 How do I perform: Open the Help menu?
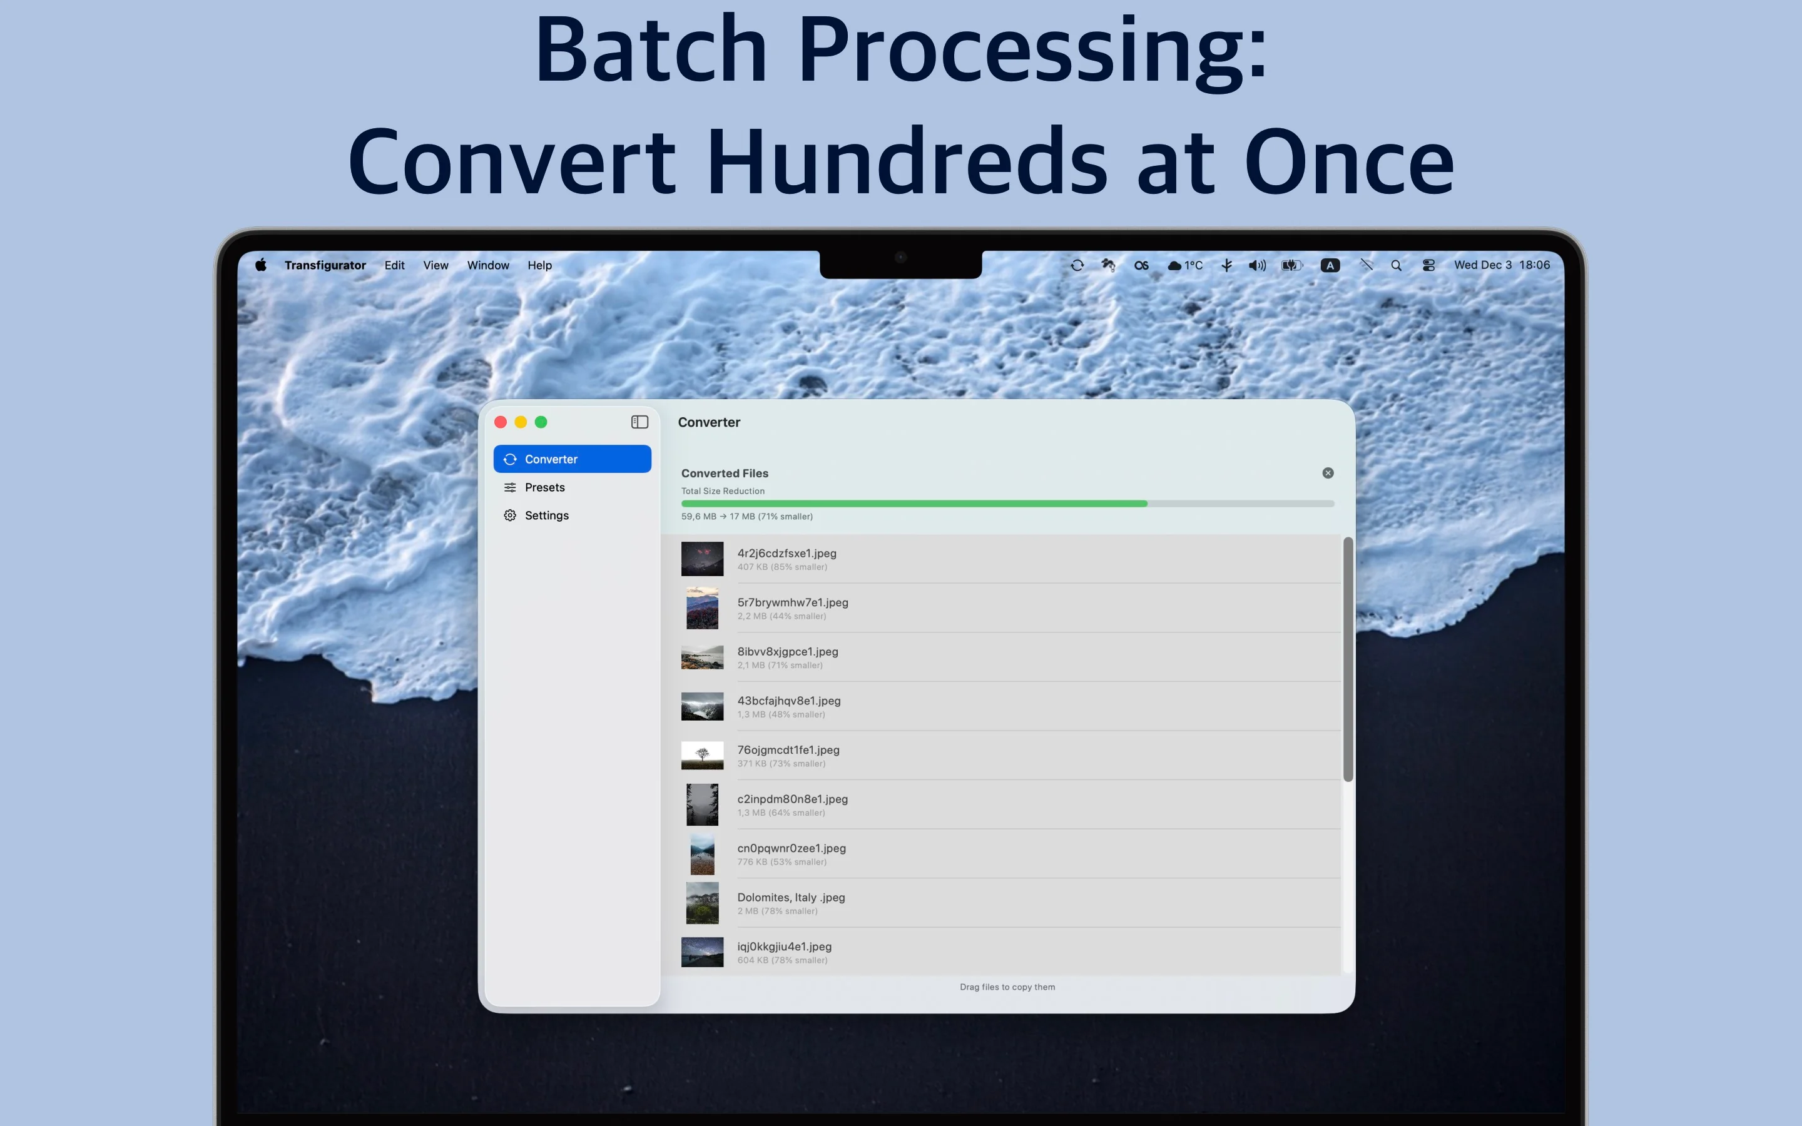[x=540, y=265]
